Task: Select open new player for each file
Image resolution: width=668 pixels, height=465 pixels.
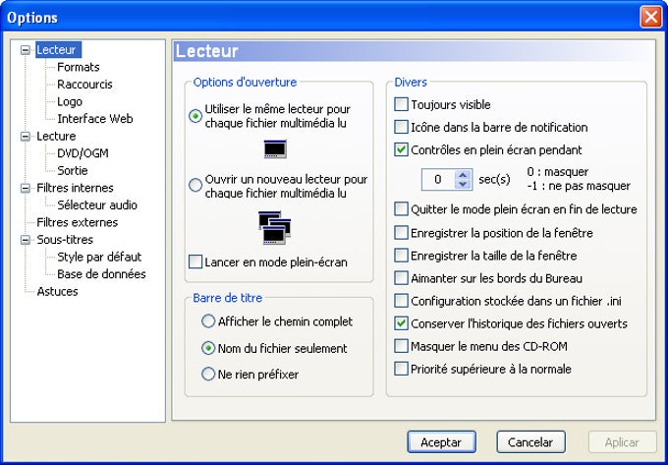Action: coord(195,186)
